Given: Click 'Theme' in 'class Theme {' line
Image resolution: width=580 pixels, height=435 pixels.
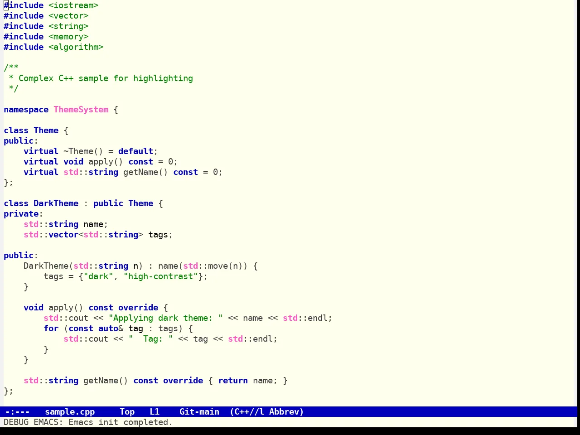Looking at the screenshot, I should point(46,130).
